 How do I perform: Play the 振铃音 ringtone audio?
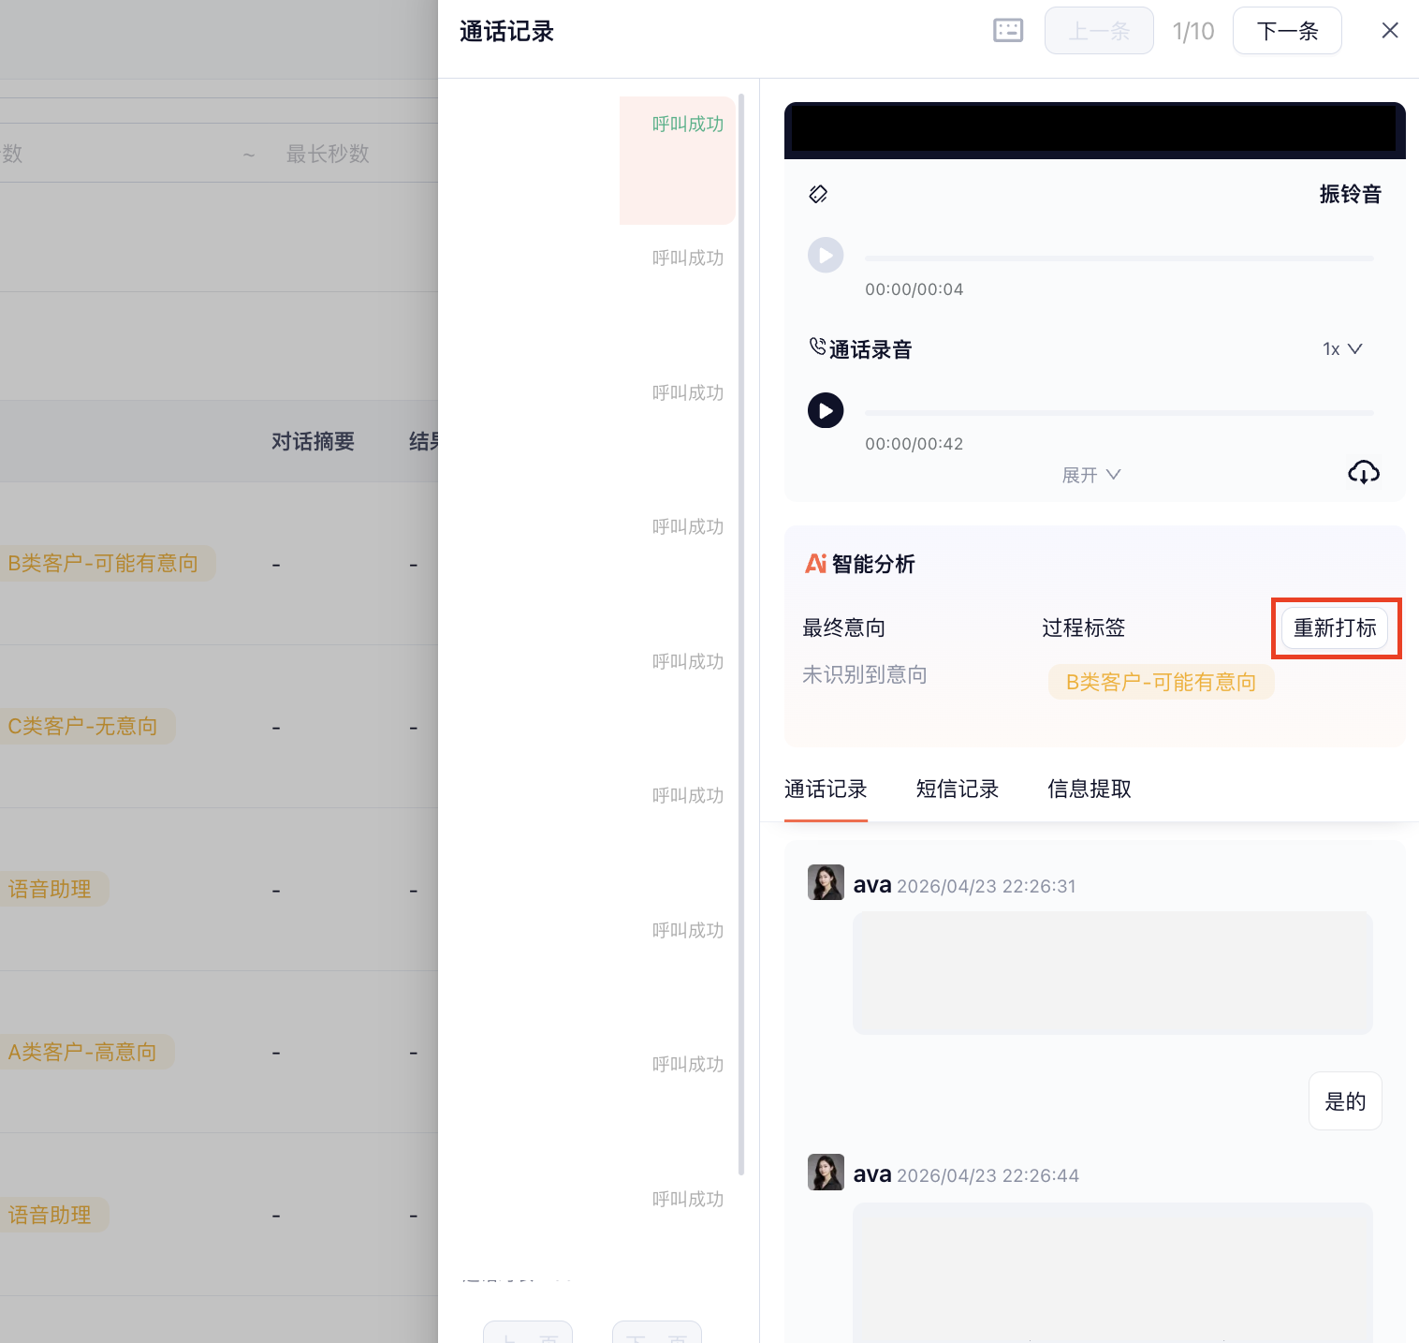(825, 255)
